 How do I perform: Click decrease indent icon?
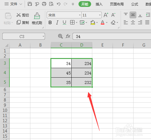pos(148,15)
